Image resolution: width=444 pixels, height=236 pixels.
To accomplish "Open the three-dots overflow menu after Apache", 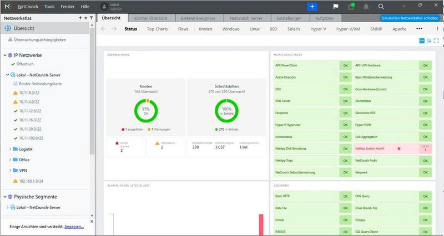I will (x=418, y=29).
